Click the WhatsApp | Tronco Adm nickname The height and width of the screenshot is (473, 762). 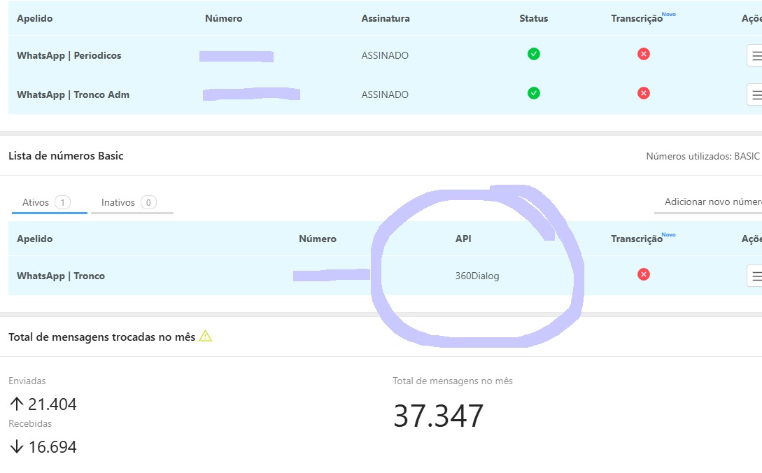tap(73, 94)
